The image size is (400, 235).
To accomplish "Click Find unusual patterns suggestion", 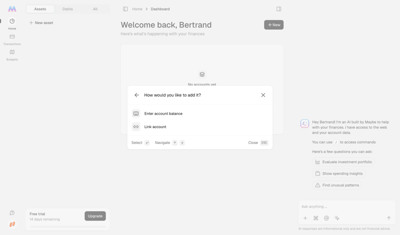I will (x=337, y=185).
